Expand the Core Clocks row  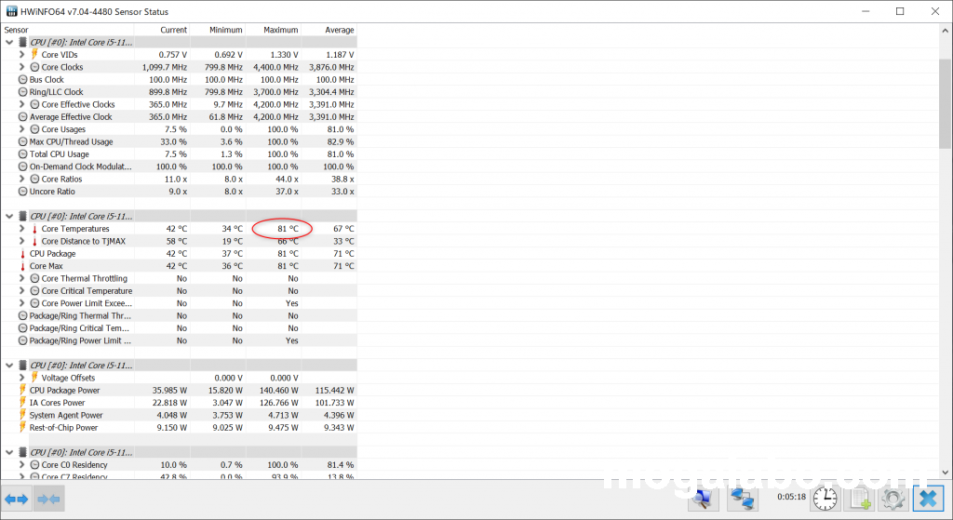coord(22,67)
